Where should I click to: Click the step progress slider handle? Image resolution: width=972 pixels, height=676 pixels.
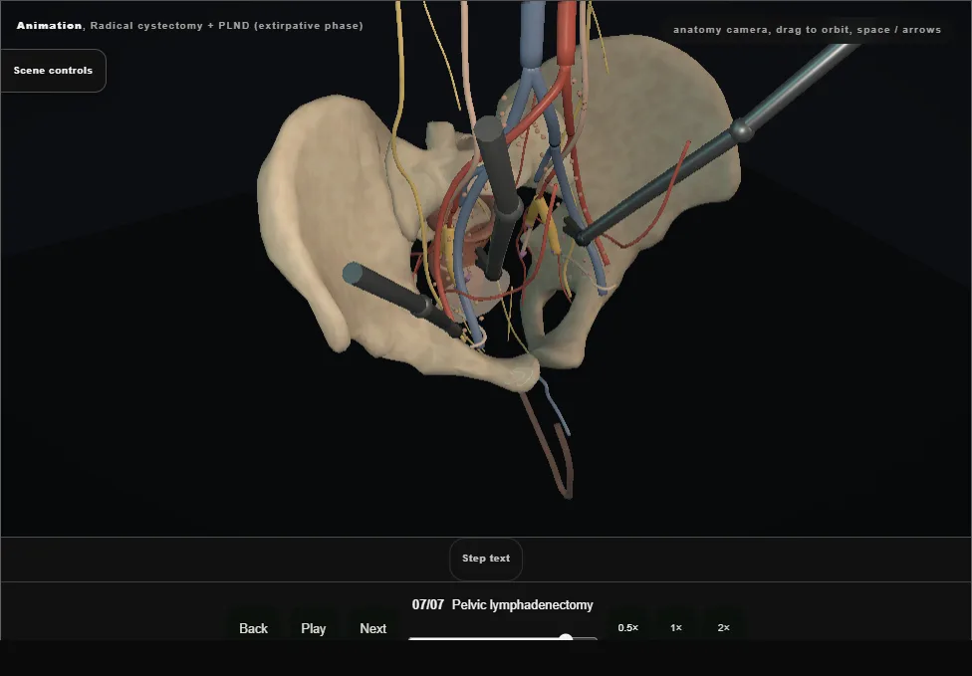click(566, 637)
